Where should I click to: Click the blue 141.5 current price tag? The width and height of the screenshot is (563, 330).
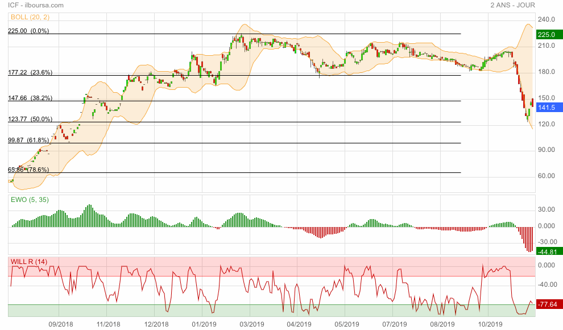point(549,108)
